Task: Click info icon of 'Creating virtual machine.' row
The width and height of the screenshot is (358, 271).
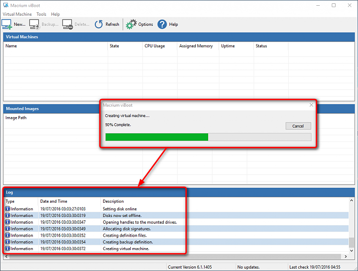Action: coord(8,249)
